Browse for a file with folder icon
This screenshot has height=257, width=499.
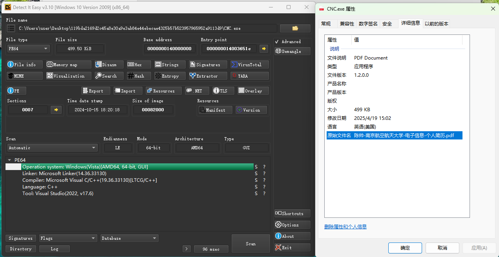(x=295, y=28)
